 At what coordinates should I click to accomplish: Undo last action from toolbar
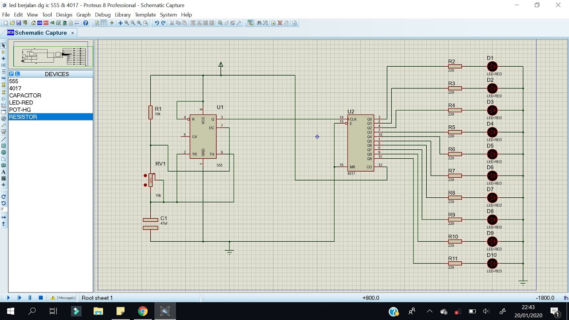pos(157,23)
